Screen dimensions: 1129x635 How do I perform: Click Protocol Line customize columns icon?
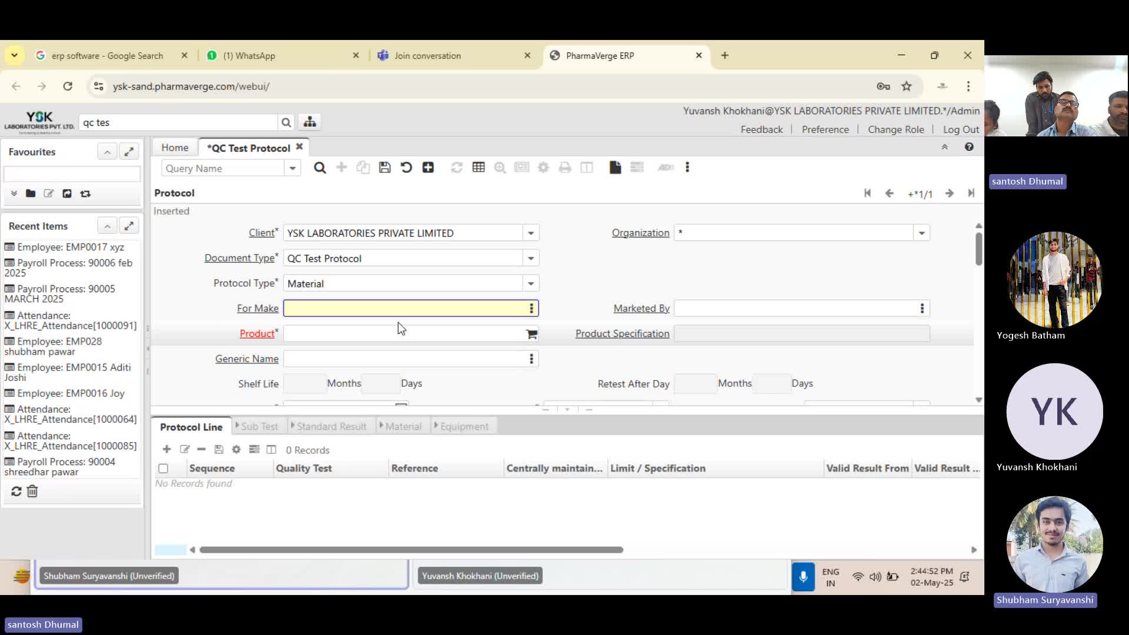click(271, 450)
